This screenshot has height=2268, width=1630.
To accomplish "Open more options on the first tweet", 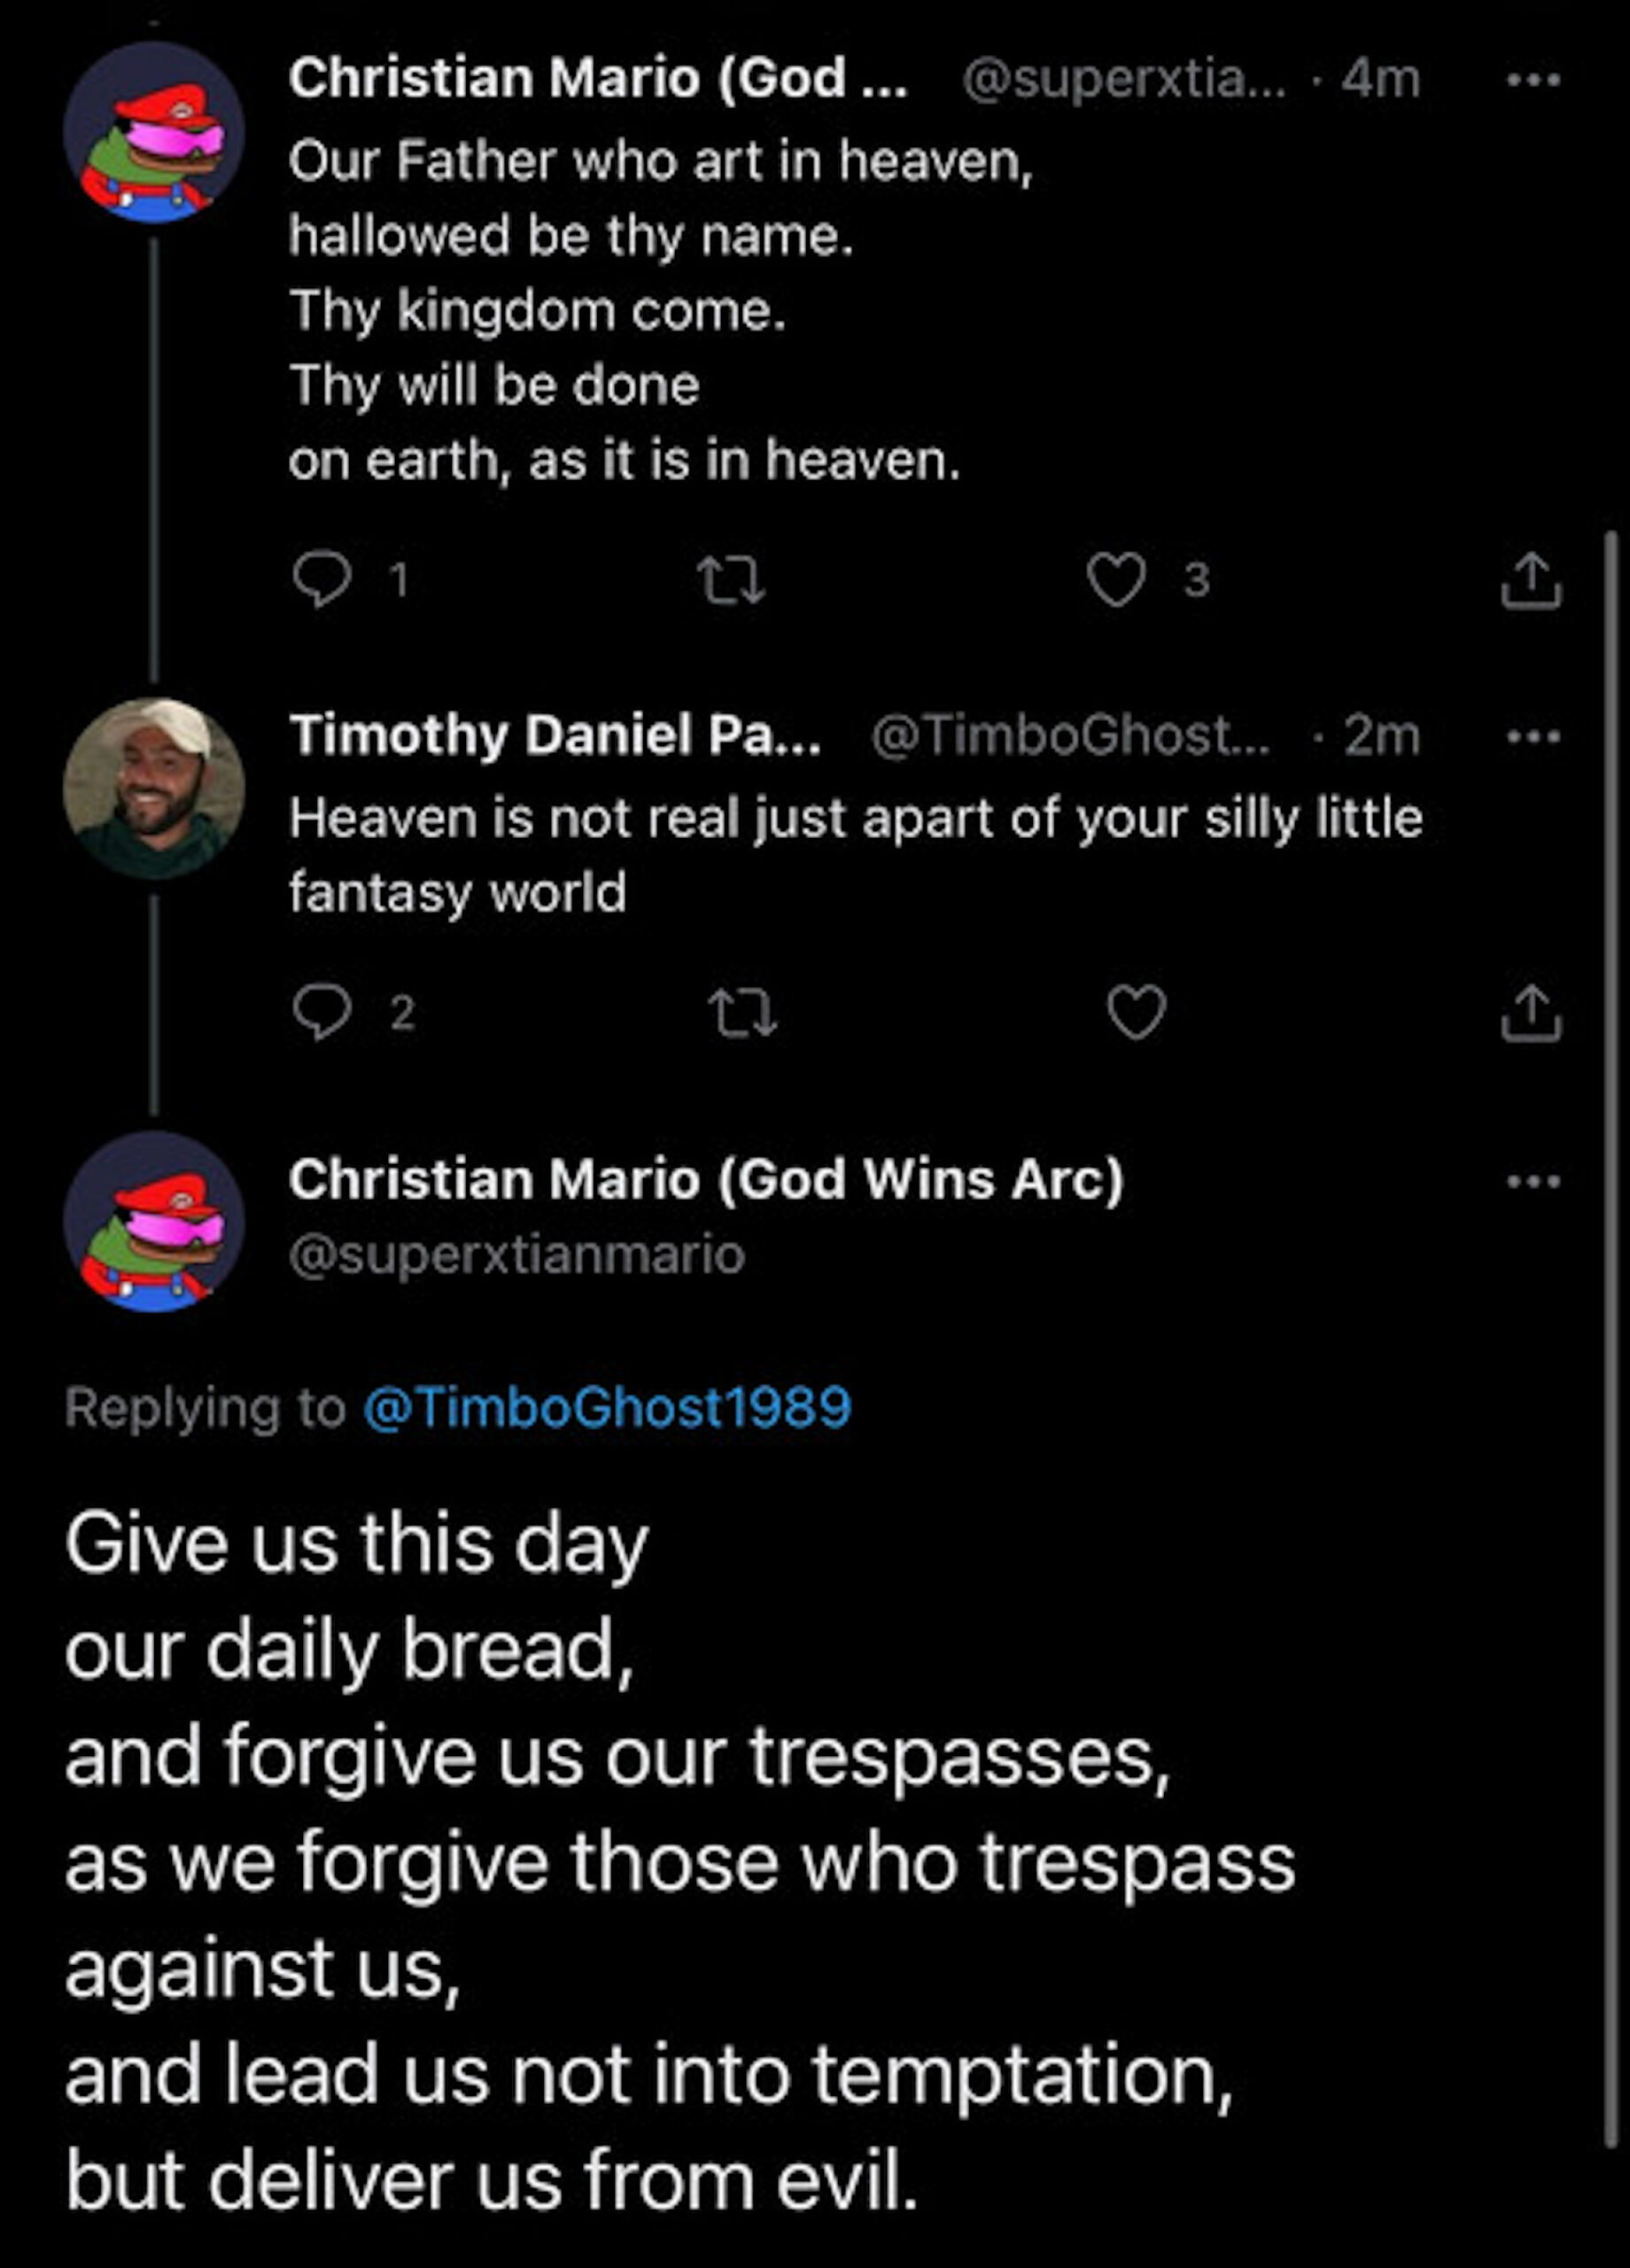I will tap(1534, 80).
